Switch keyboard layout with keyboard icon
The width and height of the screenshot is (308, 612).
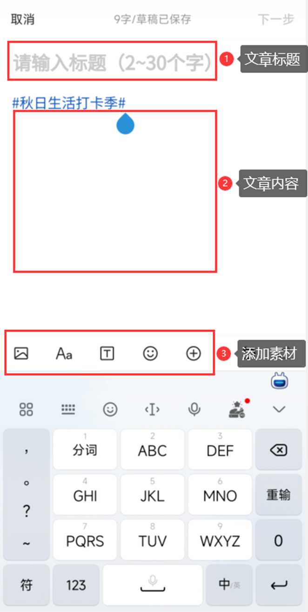pyautogui.click(x=68, y=409)
